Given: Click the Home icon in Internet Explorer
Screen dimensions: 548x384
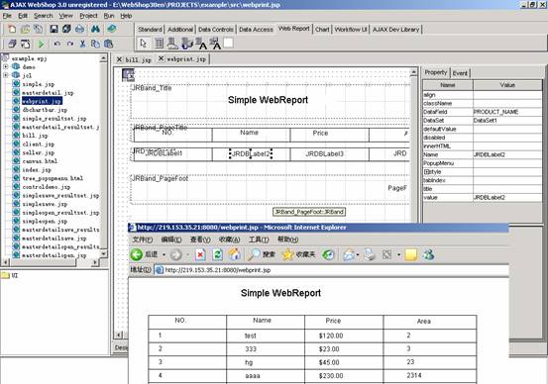Looking at the screenshot, I should pos(235,254).
